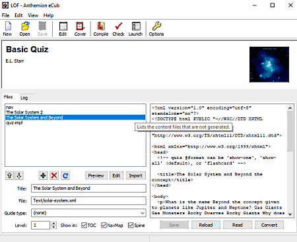
Task: Add a file with green plus icon
Action: [x=43, y=175]
